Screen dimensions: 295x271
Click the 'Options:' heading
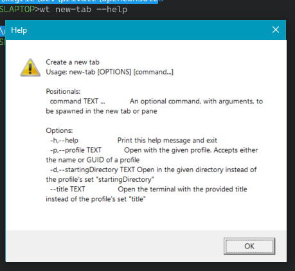click(x=59, y=130)
